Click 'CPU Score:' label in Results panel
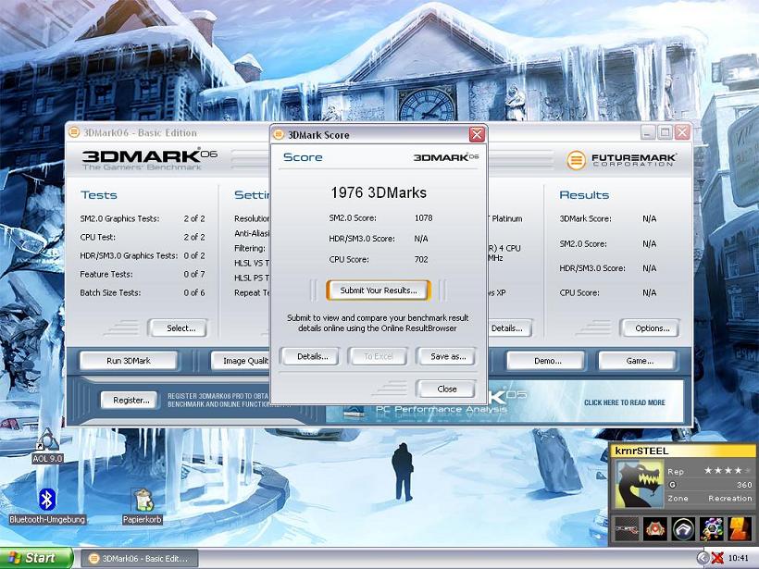759x569 pixels. pyautogui.click(x=579, y=292)
